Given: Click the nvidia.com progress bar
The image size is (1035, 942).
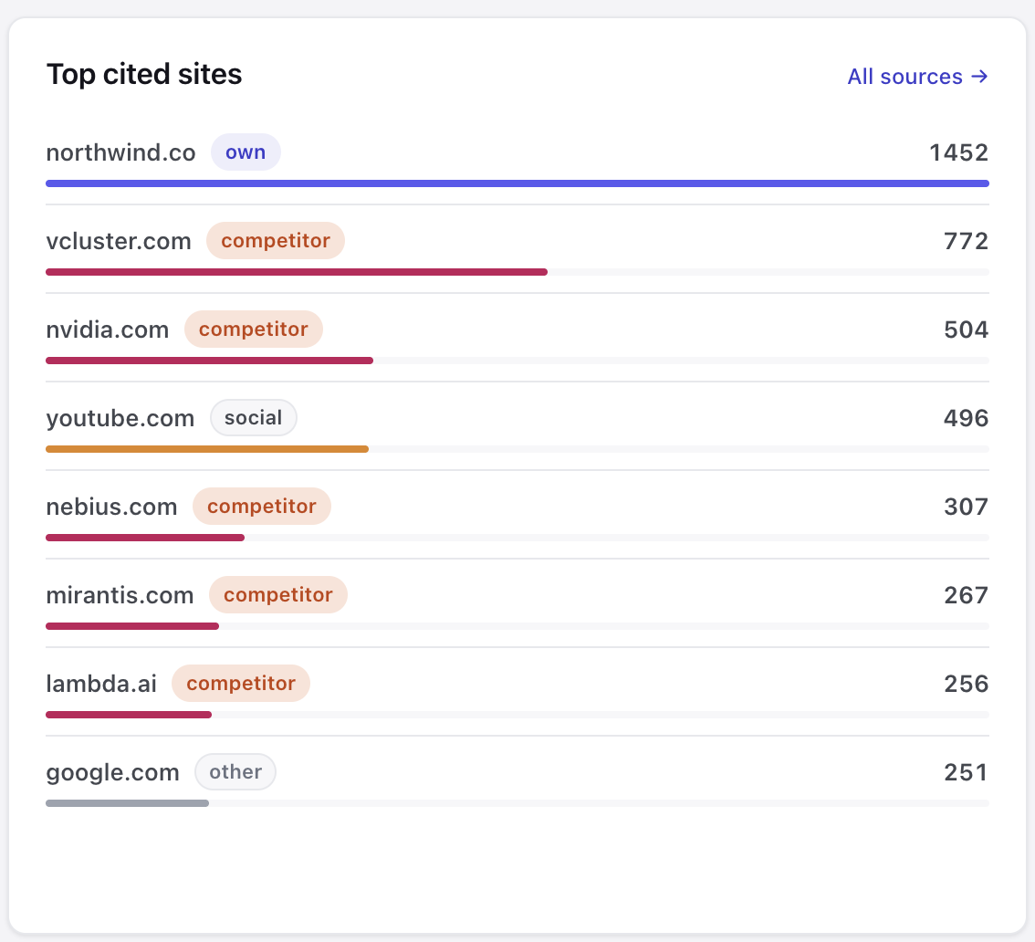Looking at the screenshot, I should (209, 361).
